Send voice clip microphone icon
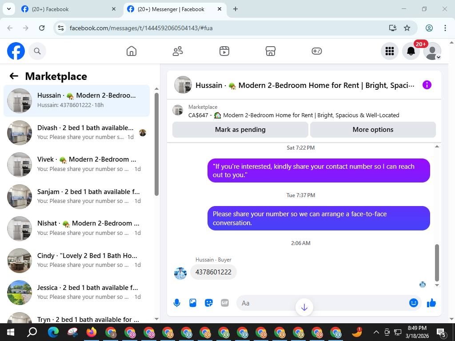 pos(177,303)
